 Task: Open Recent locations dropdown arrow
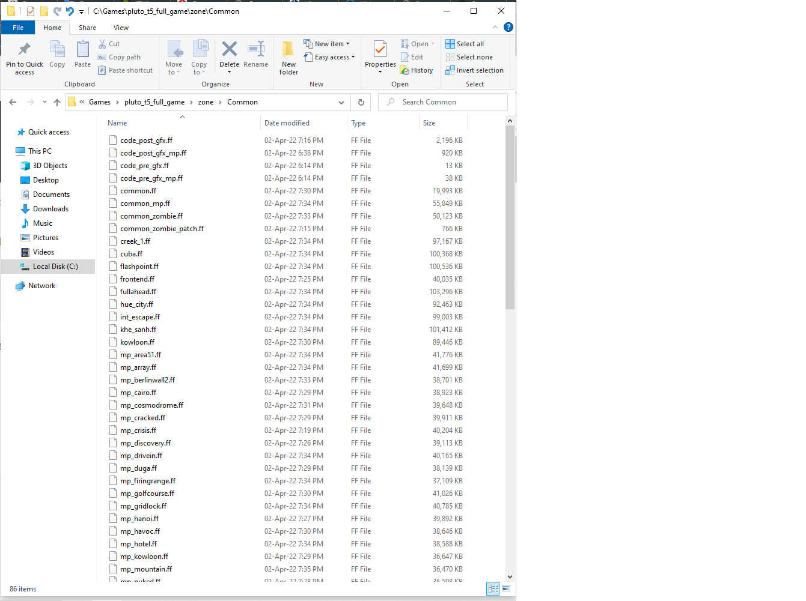point(44,102)
